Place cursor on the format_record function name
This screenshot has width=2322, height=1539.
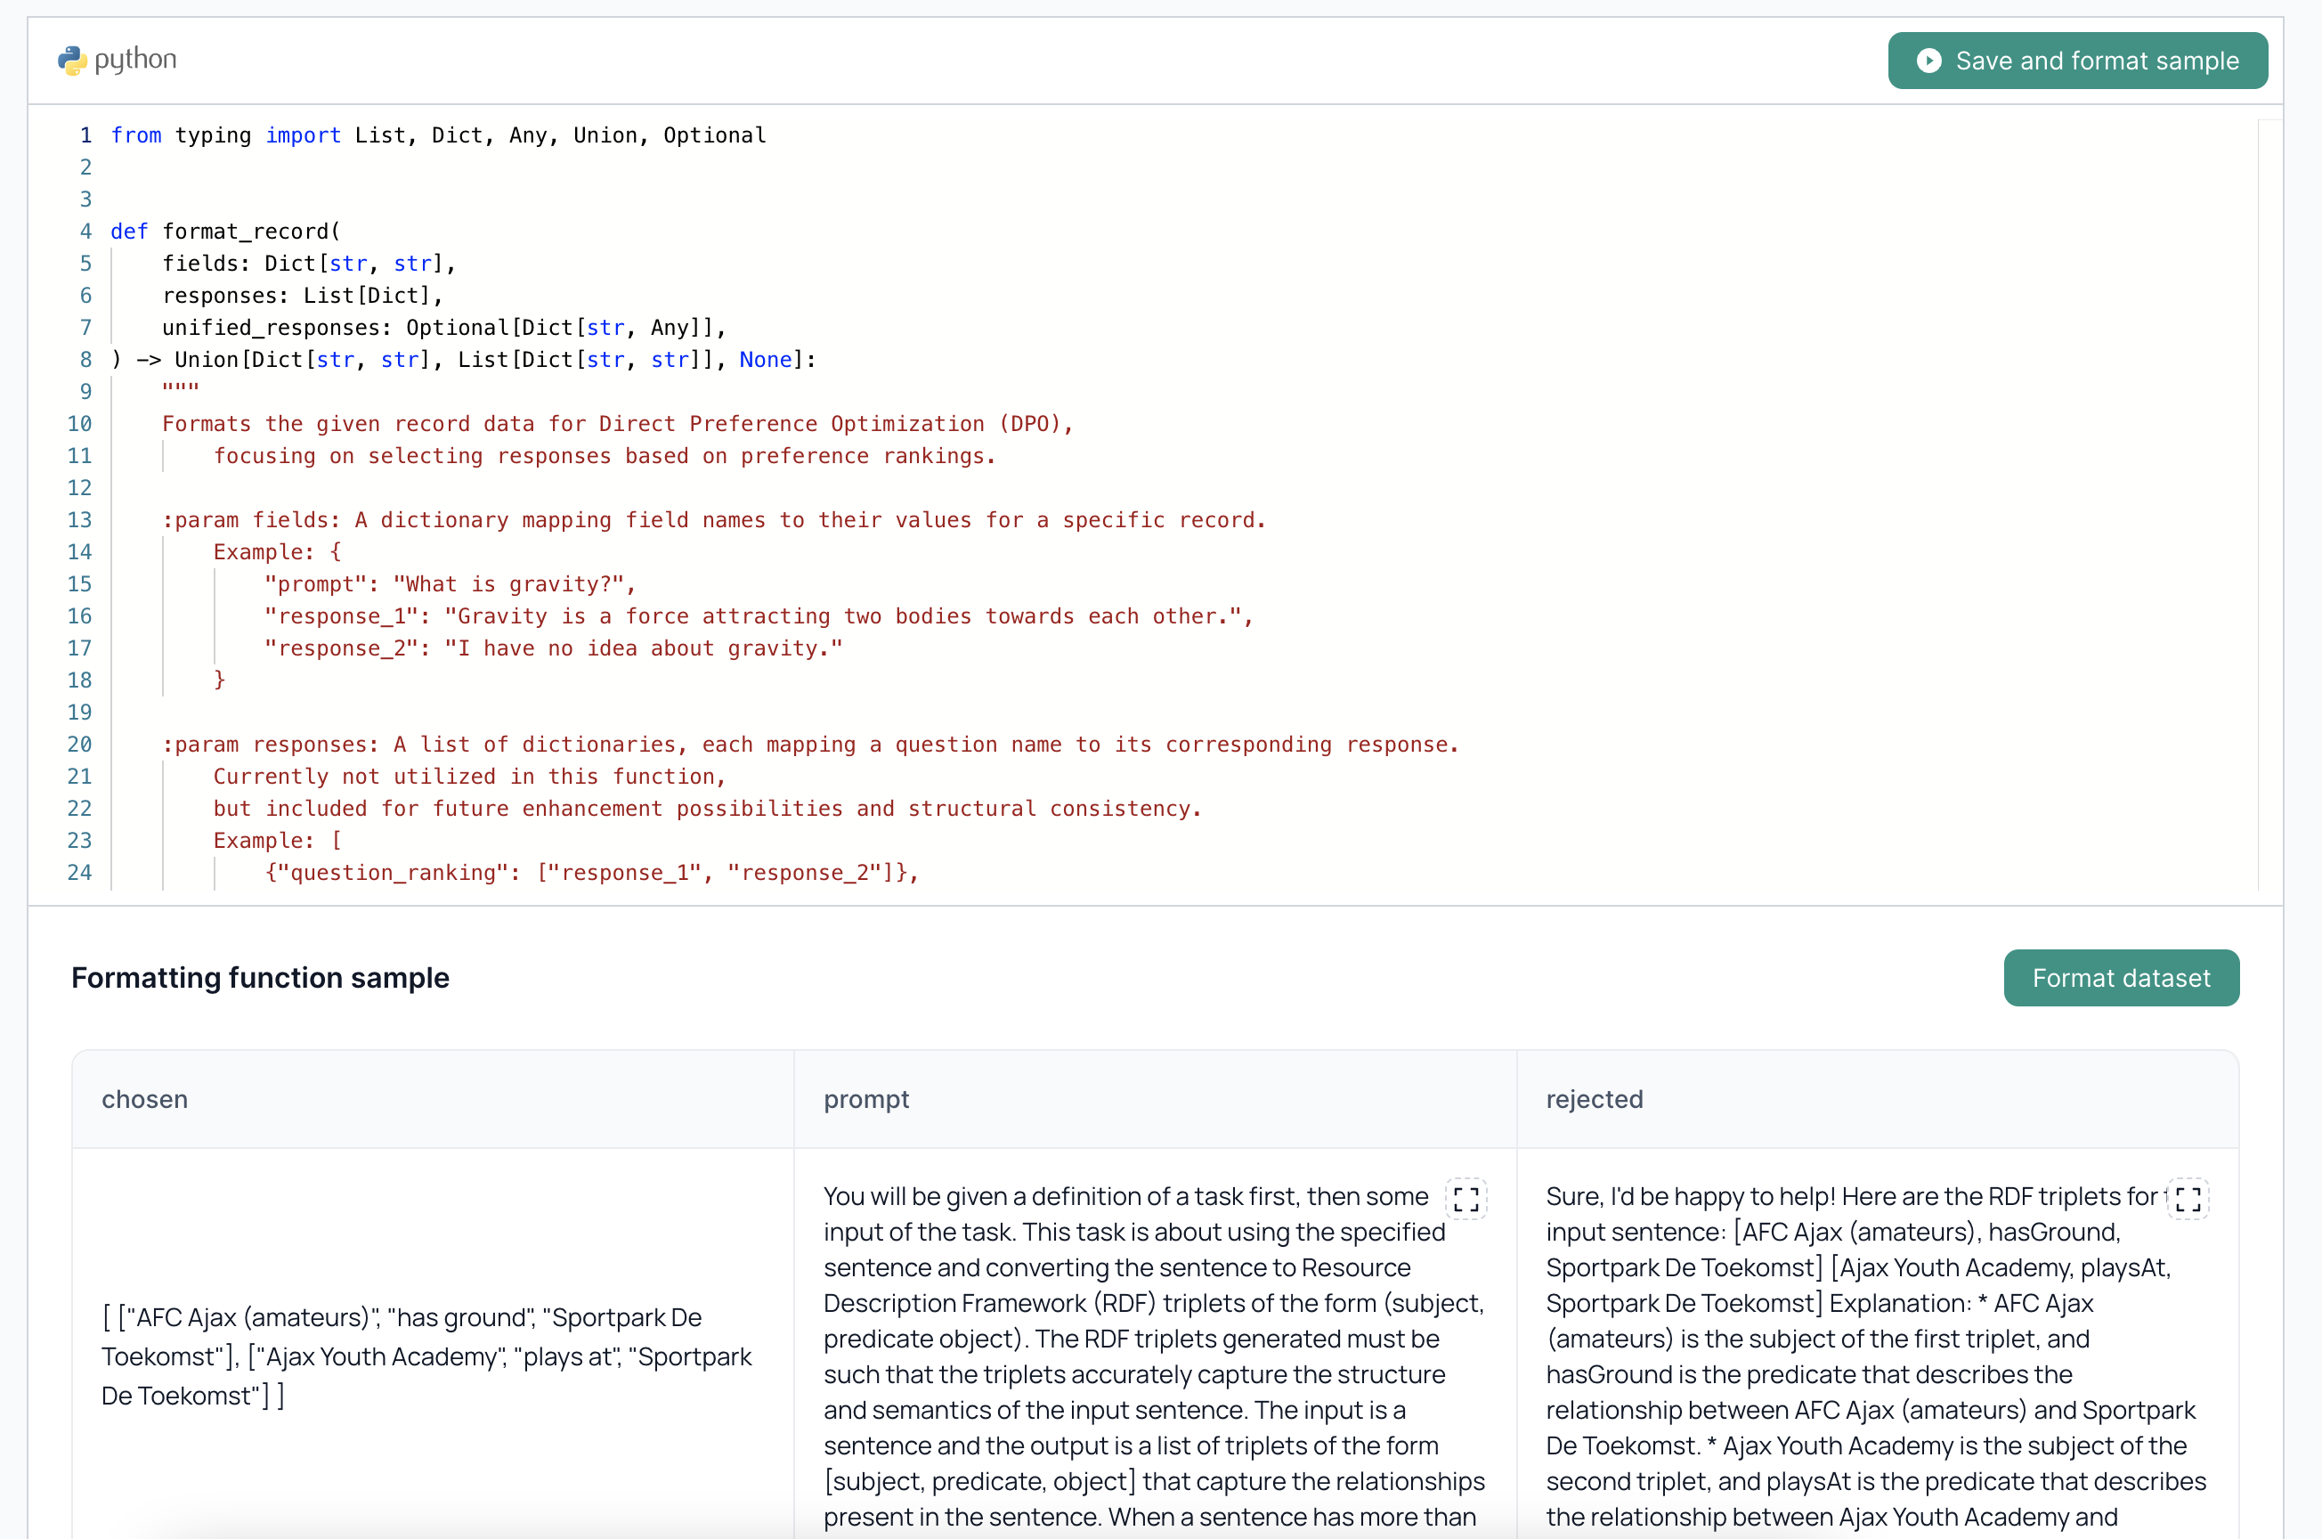[x=248, y=231]
